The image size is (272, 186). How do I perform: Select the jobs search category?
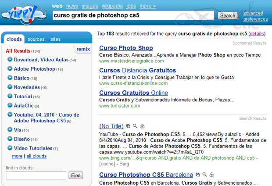131,6
